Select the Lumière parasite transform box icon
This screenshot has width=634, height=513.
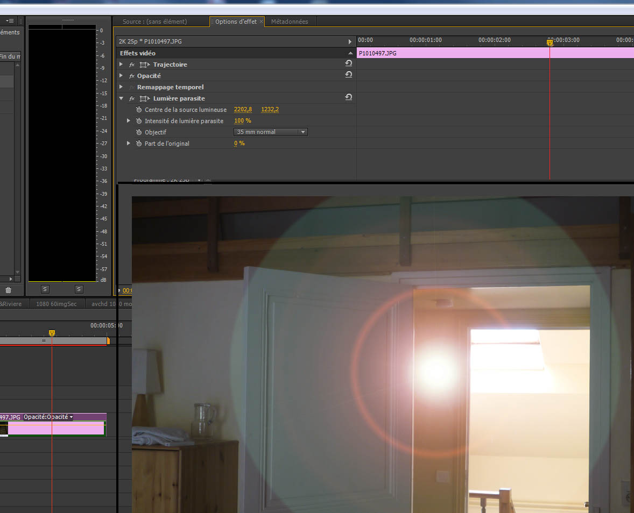144,98
